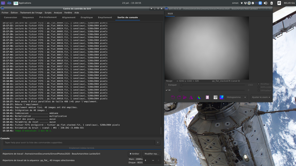Expand the Ajuster le zoom dropdown
The width and height of the screenshot is (296, 166).
(x=261, y=97)
